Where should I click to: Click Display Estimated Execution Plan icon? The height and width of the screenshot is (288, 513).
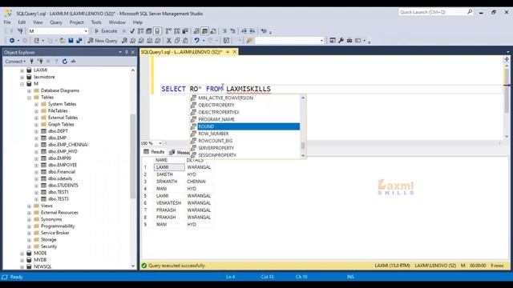141,31
